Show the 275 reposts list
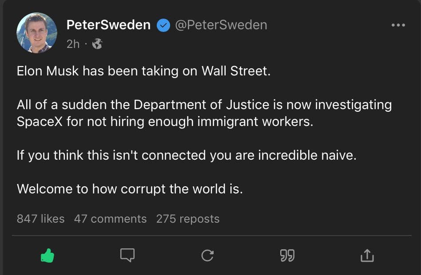Viewport: 421px width, 275px height. [x=187, y=219]
